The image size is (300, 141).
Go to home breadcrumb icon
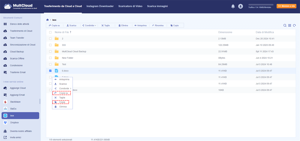coord(47,20)
